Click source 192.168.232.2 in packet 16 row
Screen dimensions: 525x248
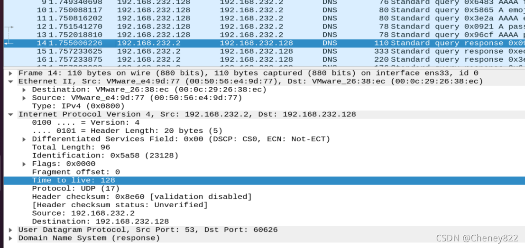148,60
